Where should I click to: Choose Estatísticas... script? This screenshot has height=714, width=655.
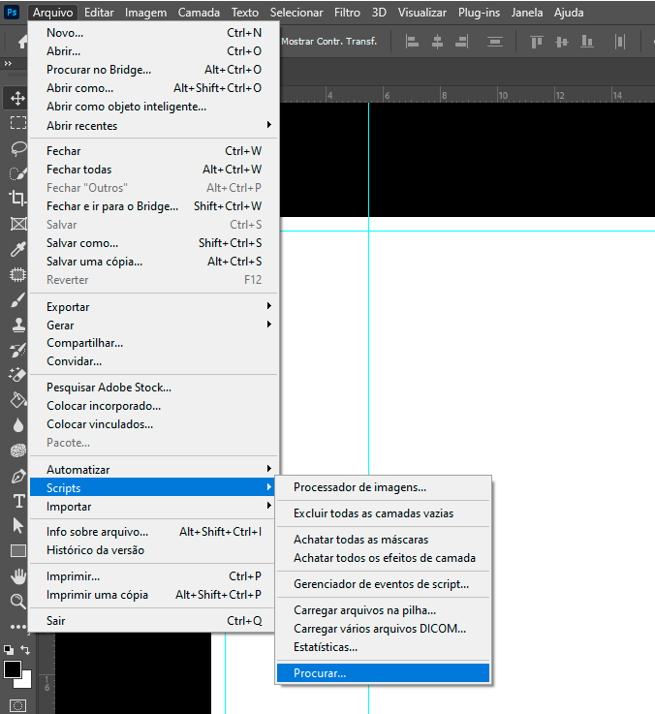point(383,647)
